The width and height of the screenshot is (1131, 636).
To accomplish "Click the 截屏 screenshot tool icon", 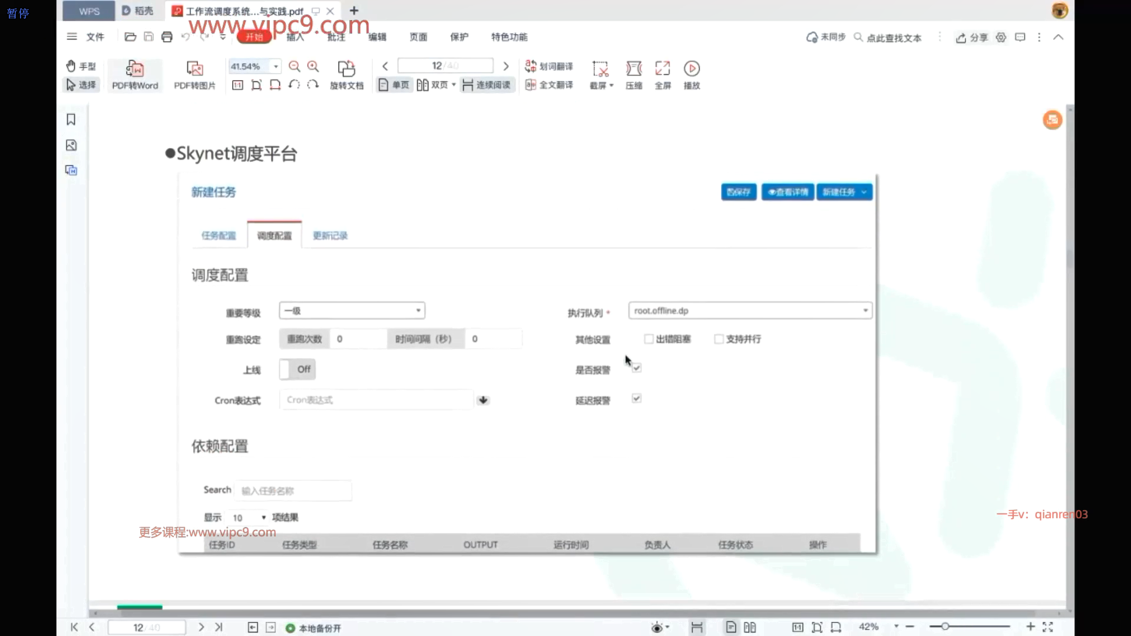I will tap(600, 69).
